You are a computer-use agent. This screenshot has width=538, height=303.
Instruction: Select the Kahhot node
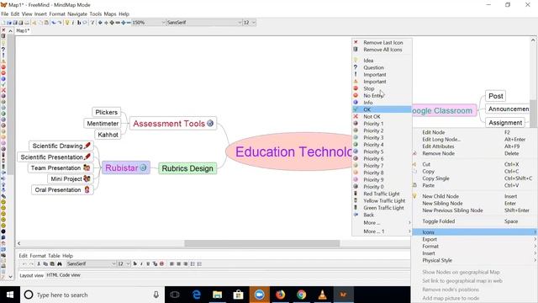tap(108, 135)
